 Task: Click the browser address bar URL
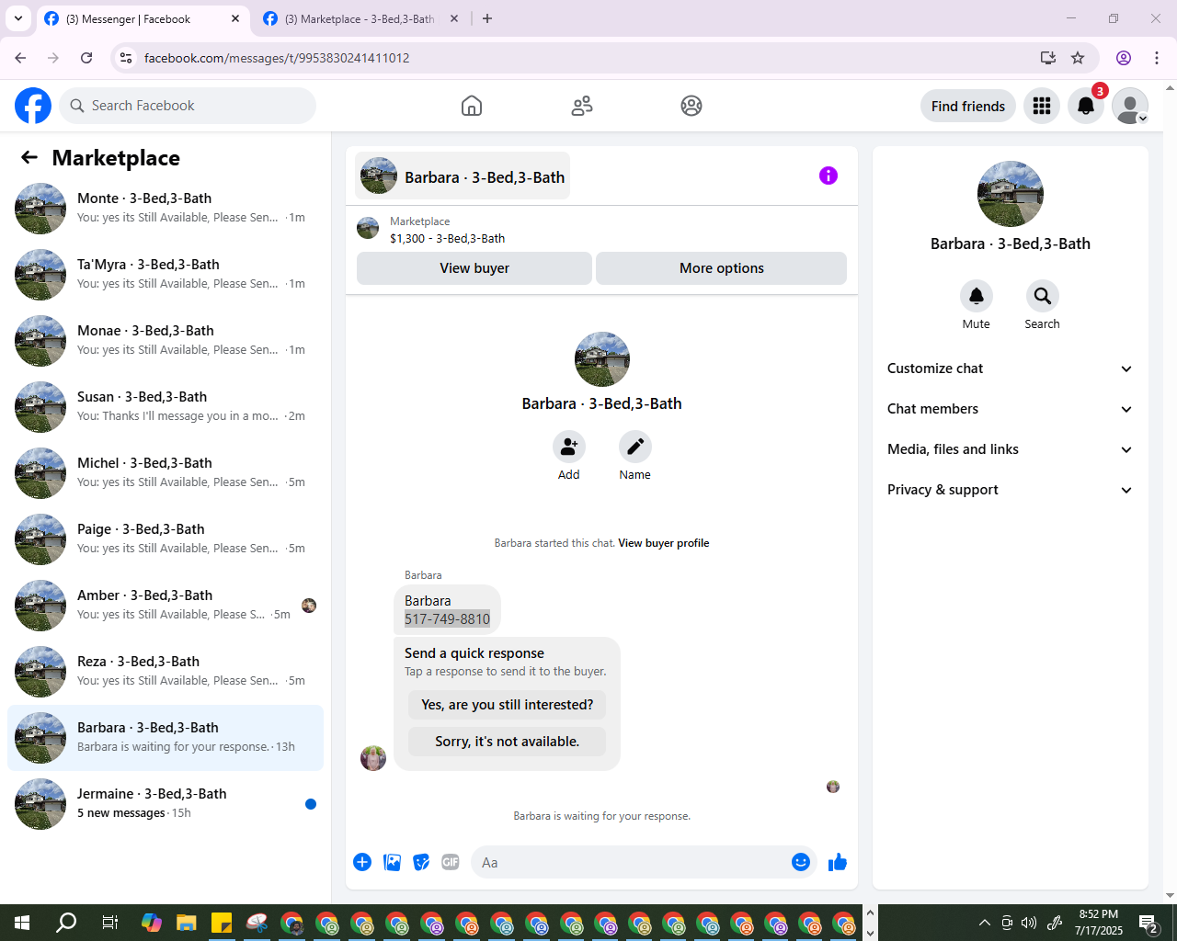[x=277, y=58]
